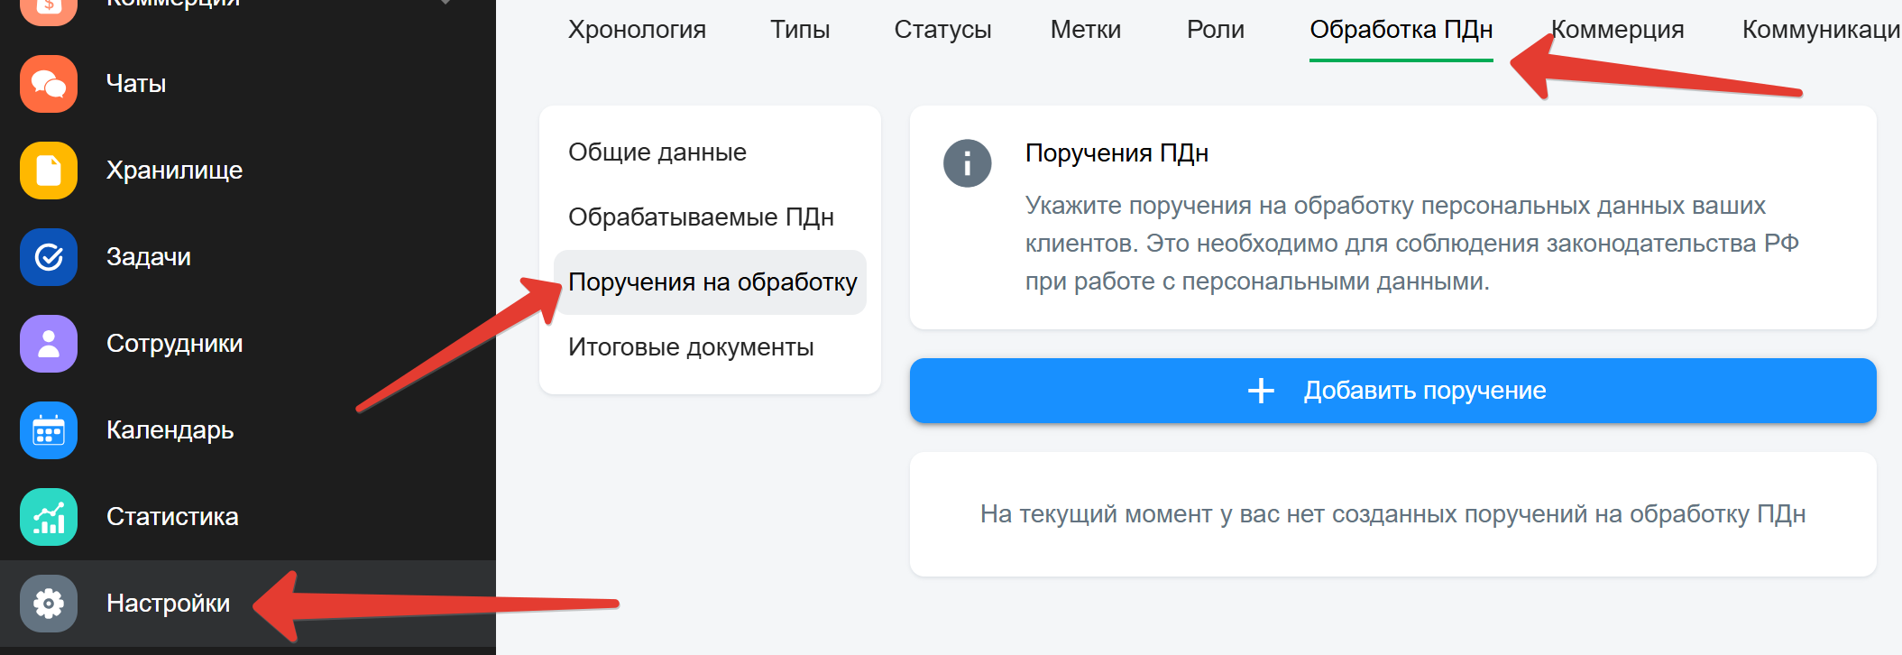Click the Добавить поручение button
The height and width of the screenshot is (655, 1902).
coord(1393,391)
